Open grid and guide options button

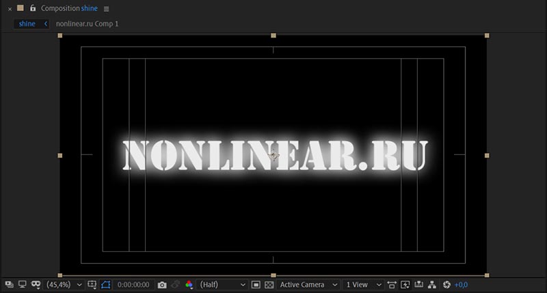(x=92, y=285)
